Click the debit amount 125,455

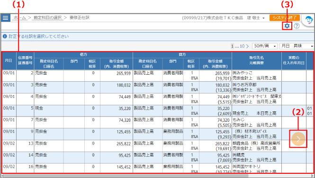pyautogui.click(x=124, y=132)
